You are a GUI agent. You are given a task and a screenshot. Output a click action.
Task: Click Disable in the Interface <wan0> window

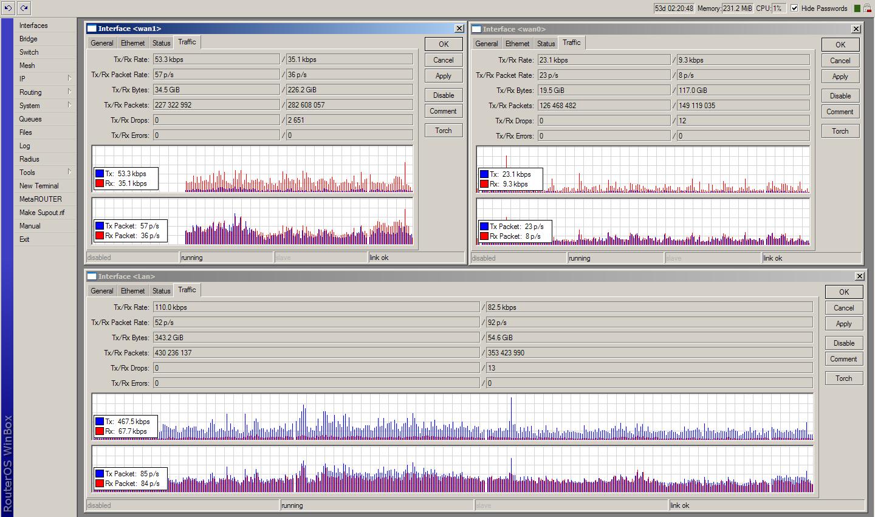(x=840, y=95)
